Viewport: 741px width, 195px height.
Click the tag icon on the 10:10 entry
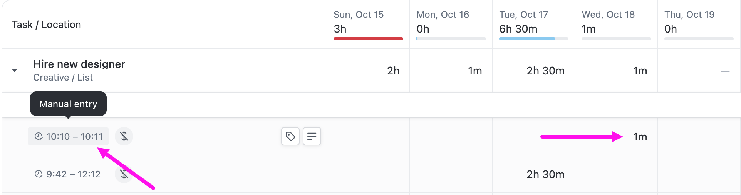click(290, 136)
